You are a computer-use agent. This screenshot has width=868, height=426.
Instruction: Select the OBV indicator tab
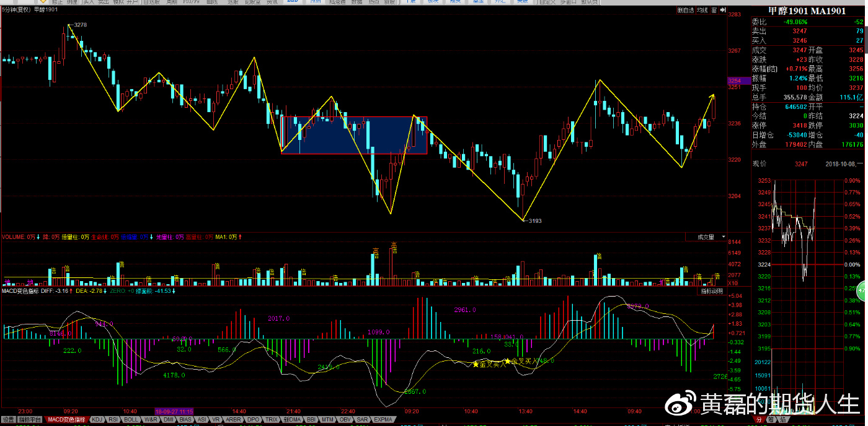[x=346, y=420]
